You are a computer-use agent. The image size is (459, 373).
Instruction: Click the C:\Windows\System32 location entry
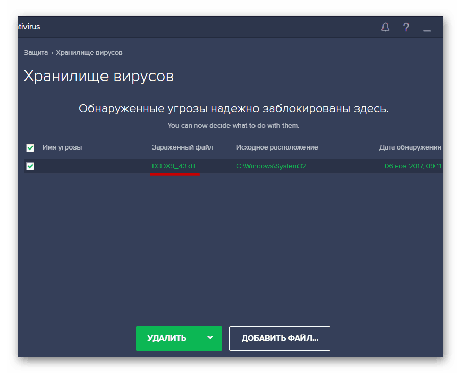(271, 166)
